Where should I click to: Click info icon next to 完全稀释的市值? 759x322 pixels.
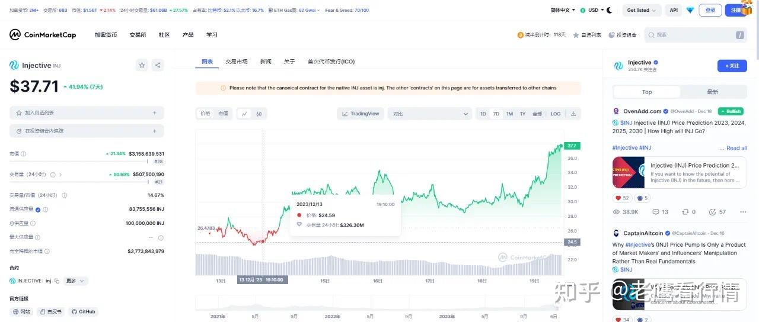pyautogui.click(x=47, y=251)
